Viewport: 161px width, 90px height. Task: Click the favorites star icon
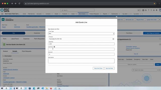(x=138, y=10)
